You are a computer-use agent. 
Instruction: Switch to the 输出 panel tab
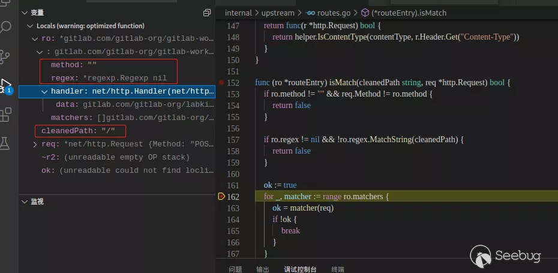pos(263,269)
